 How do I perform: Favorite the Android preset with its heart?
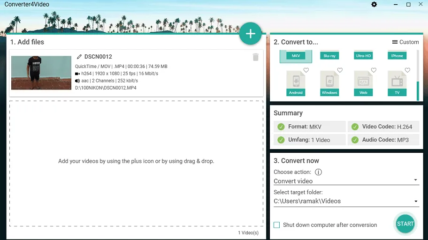[x=306, y=70]
